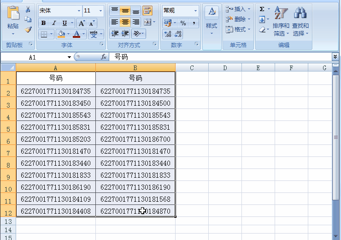Screen dimensions: 341x240
Task: Click cell with 6227001771130183450
Action: pyautogui.click(x=56, y=103)
